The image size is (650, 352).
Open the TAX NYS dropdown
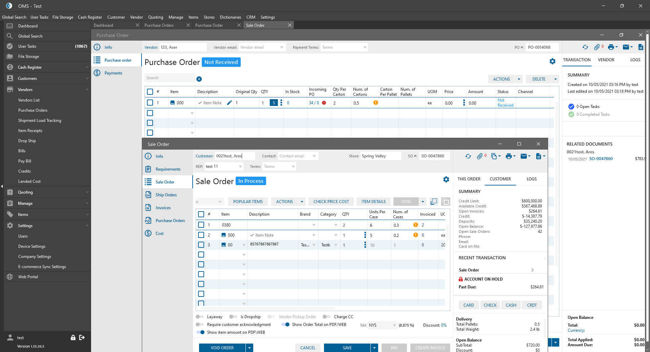point(394,325)
